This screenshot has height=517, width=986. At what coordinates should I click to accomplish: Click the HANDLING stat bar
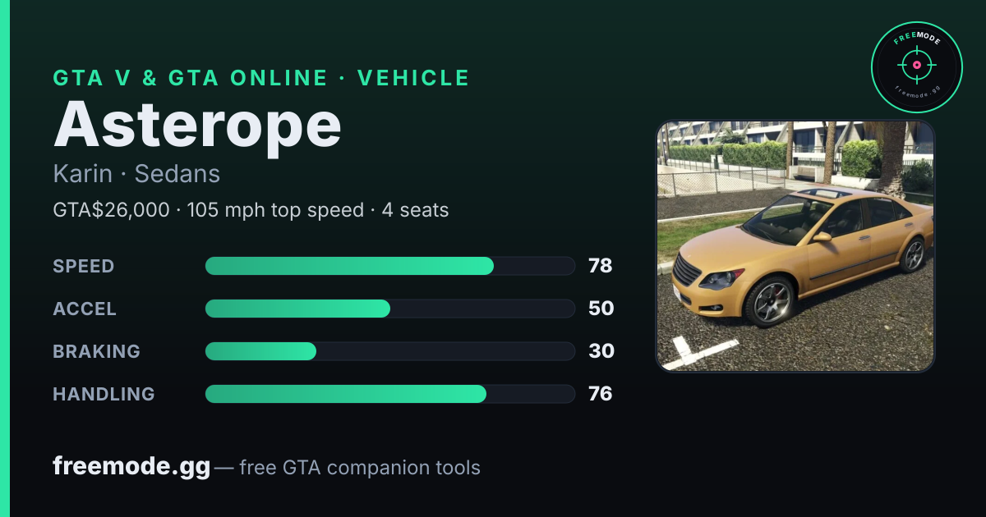389,394
